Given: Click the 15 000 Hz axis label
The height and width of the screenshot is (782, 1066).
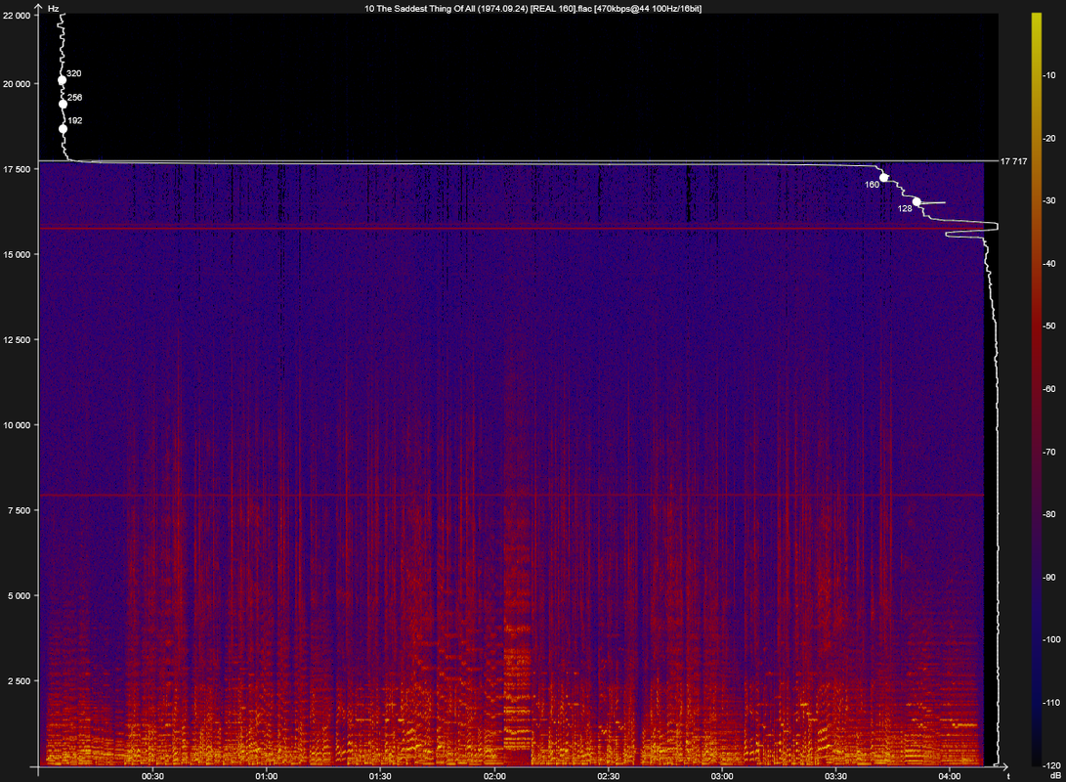Looking at the screenshot, I should (17, 255).
